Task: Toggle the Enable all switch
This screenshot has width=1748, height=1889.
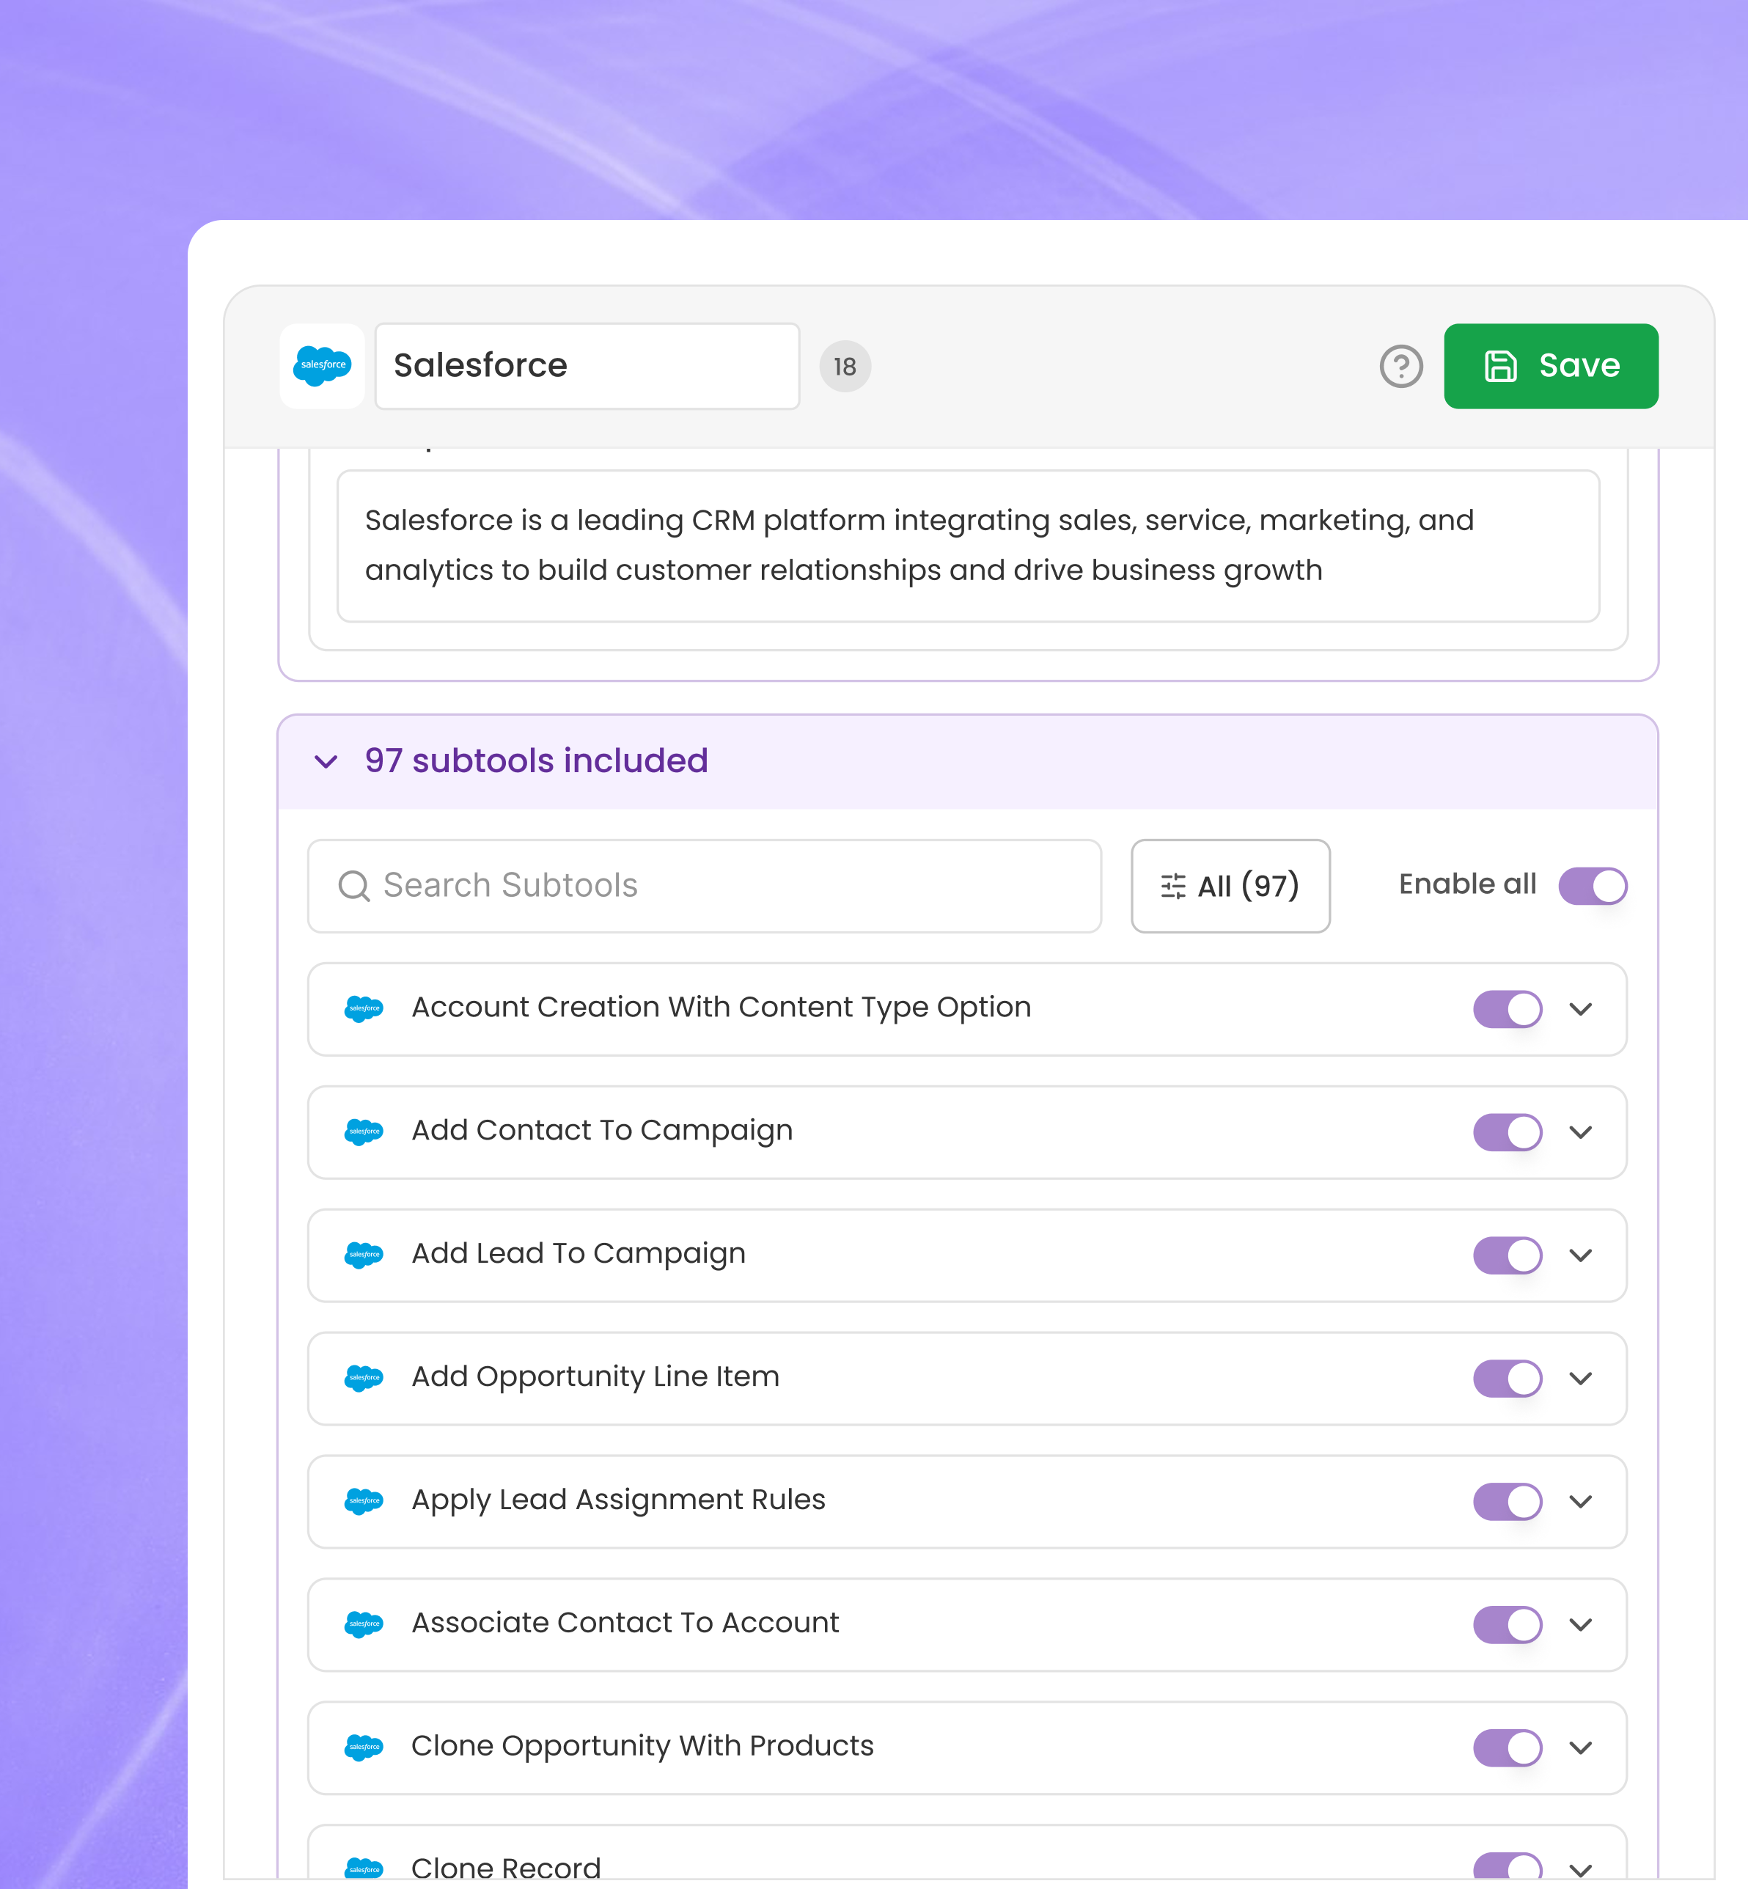Action: tap(1593, 887)
